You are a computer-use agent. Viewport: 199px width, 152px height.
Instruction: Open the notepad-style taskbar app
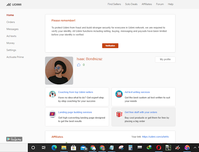(111, 147)
